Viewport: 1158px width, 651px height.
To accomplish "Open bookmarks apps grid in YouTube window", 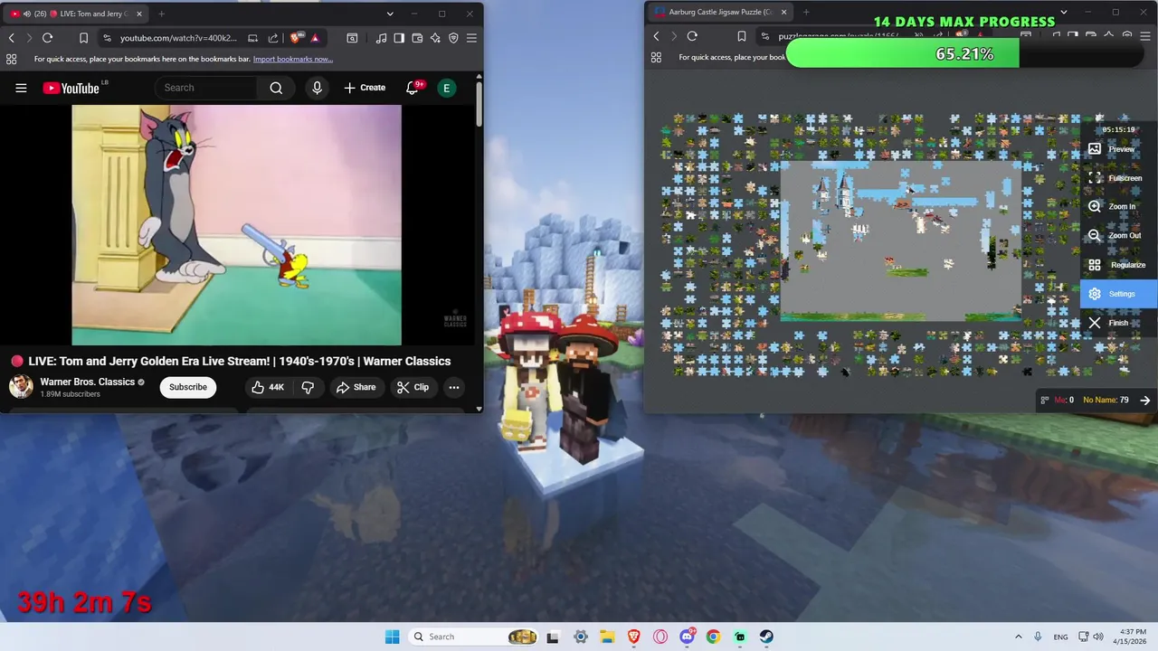I will [11, 59].
